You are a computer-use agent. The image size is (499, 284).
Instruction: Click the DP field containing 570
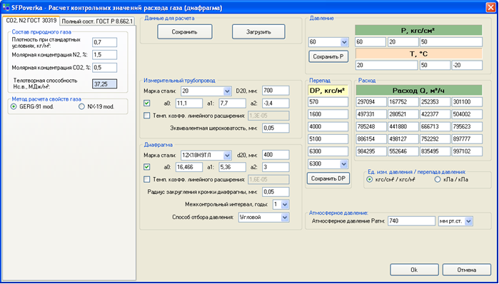[x=328, y=102]
